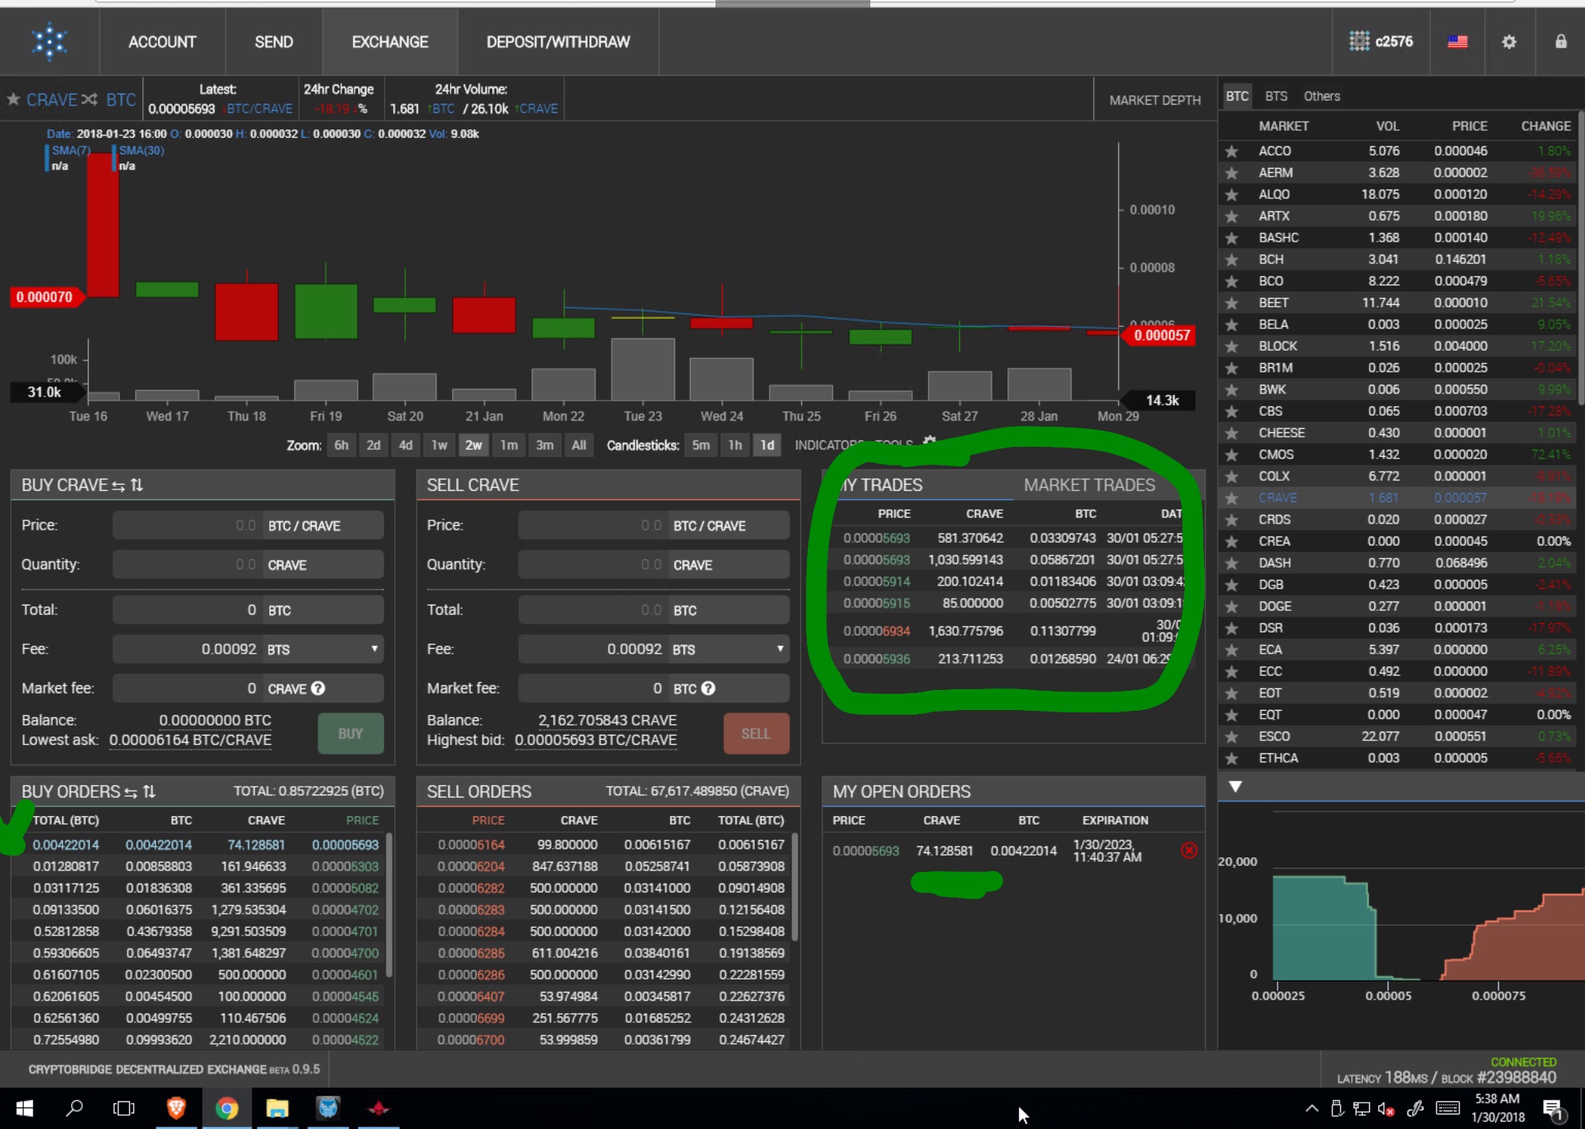This screenshot has height=1129, width=1585.
Task: Change language using the US flag icon
Action: (1458, 42)
